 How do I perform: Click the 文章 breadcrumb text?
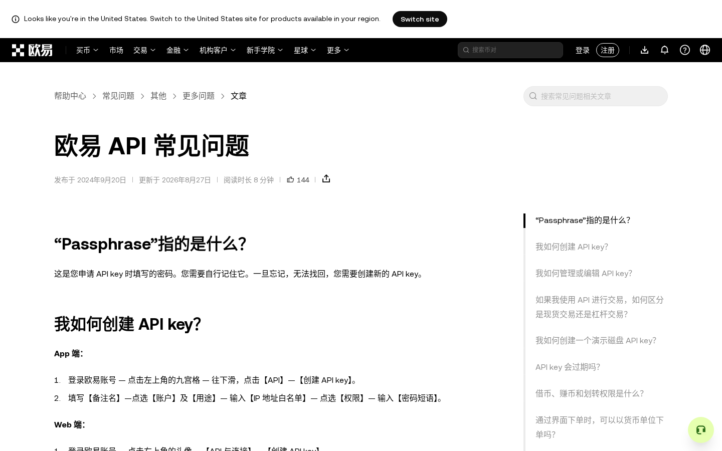click(x=239, y=96)
